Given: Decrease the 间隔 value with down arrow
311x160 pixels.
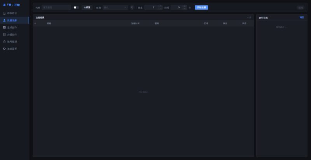Looking at the screenshot, I should click(184, 9).
